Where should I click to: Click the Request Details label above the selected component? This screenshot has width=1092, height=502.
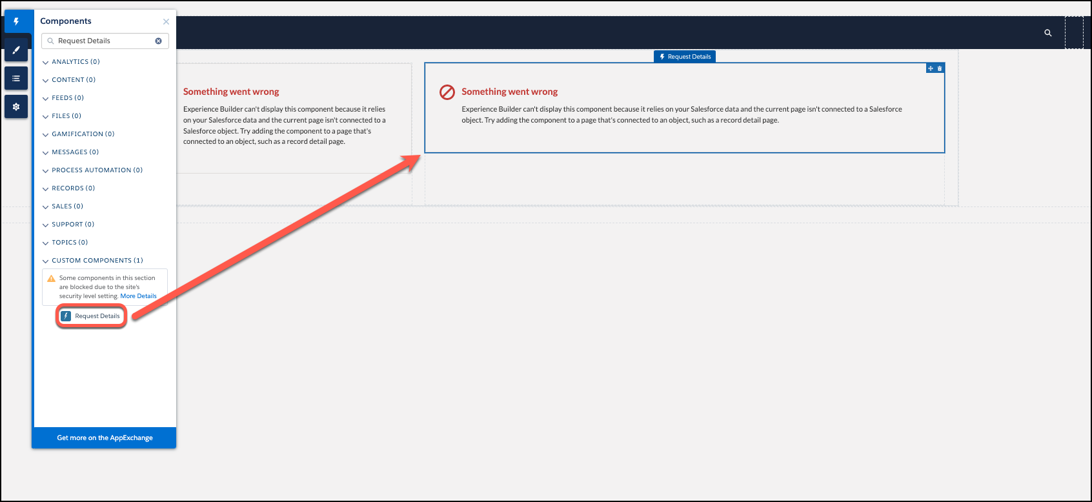point(685,57)
